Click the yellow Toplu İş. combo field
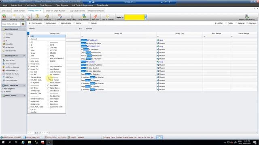 pos(134,17)
